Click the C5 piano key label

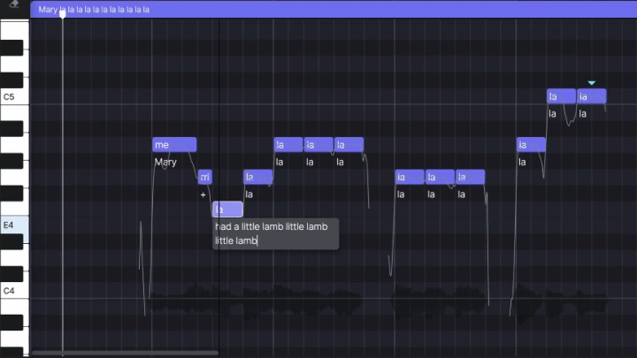[x=9, y=97]
